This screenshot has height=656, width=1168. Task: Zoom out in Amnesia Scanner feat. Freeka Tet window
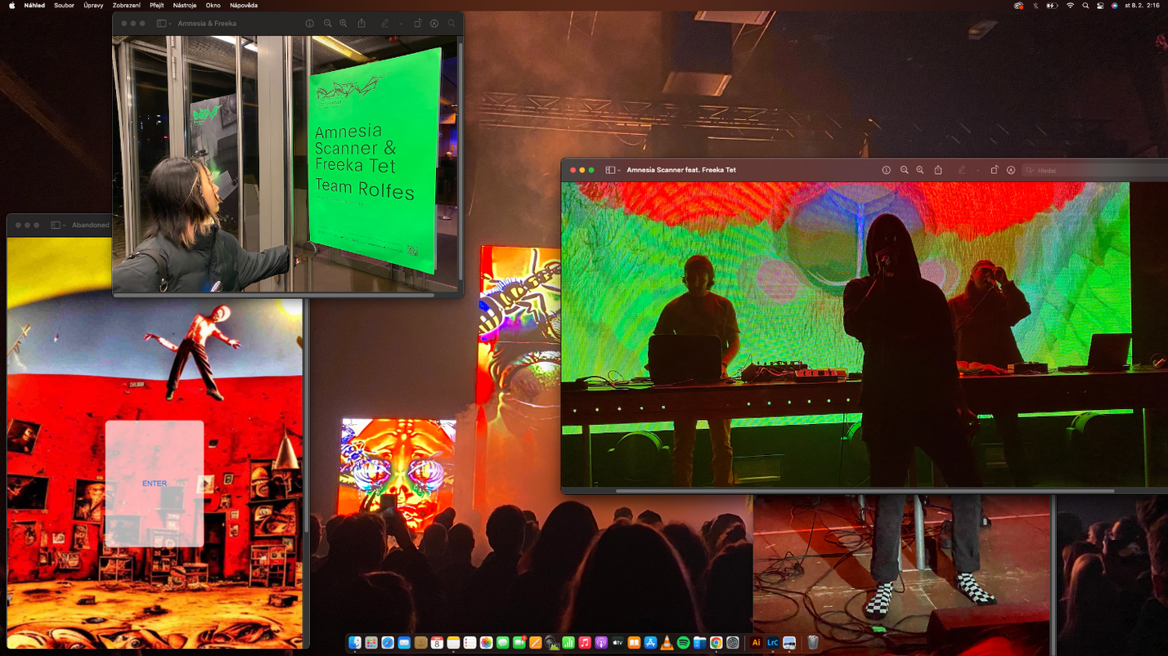[904, 170]
